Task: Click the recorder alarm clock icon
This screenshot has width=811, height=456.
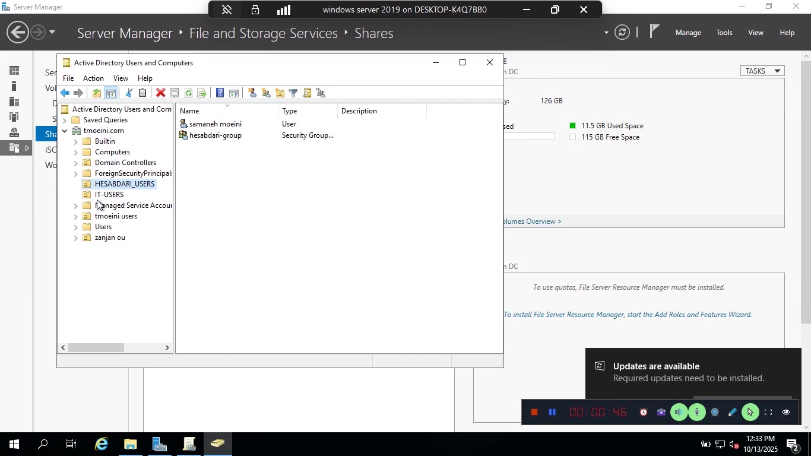Action: point(643,412)
